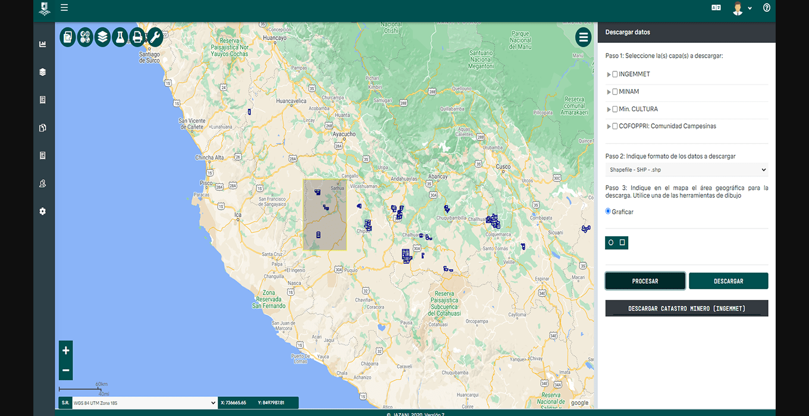
Task: Click the COFOPPRI: Comunidad Campesinas label
Action: coord(668,126)
